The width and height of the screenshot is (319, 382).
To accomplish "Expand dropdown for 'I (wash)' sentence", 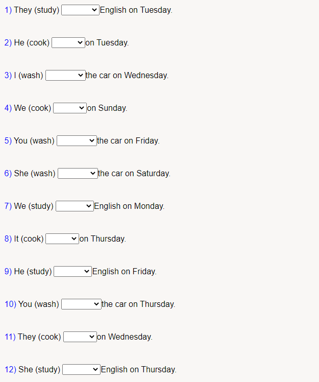I will tap(65, 76).
